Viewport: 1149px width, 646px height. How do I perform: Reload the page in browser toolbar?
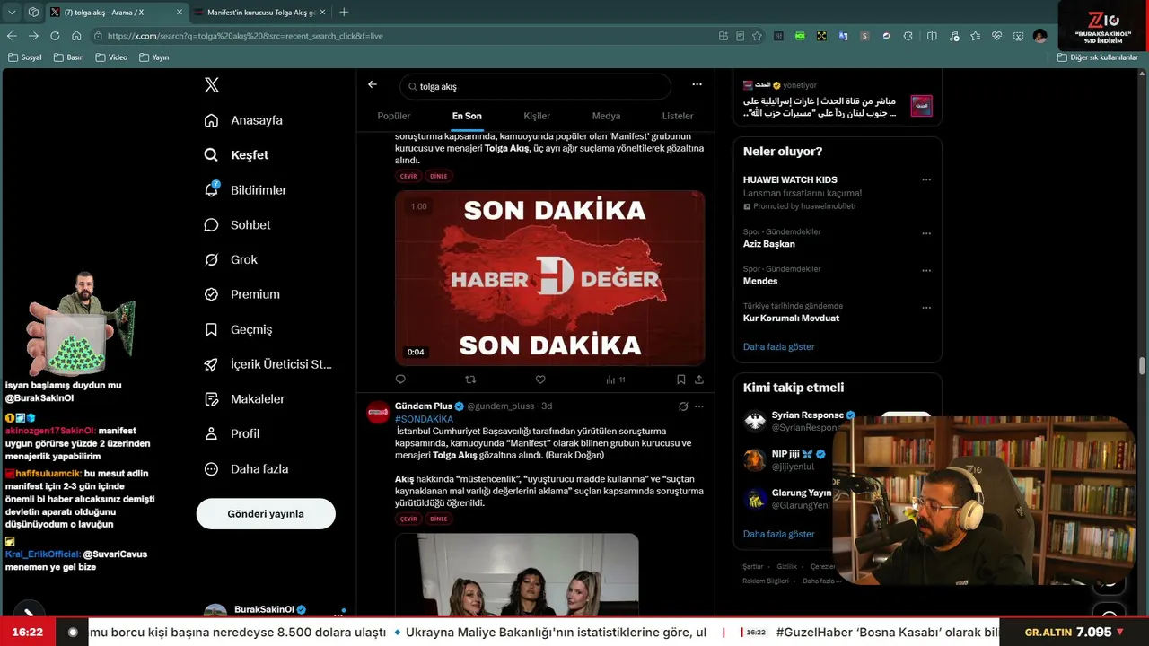click(x=55, y=36)
